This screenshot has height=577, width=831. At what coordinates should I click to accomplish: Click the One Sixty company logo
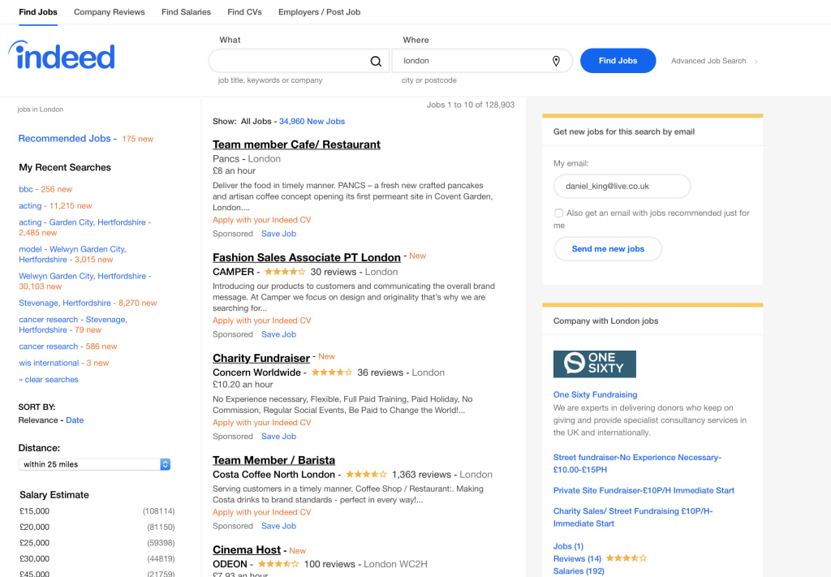click(595, 364)
